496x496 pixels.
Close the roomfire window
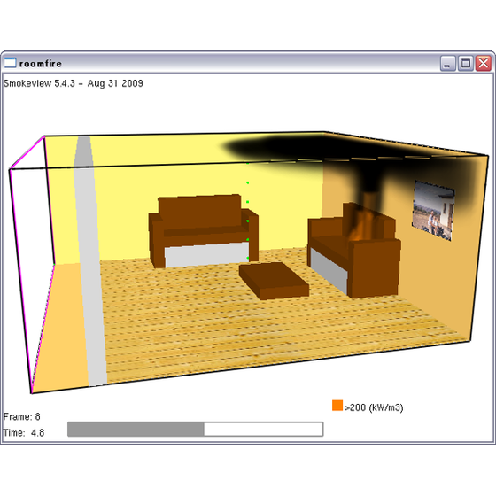pos(484,63)
